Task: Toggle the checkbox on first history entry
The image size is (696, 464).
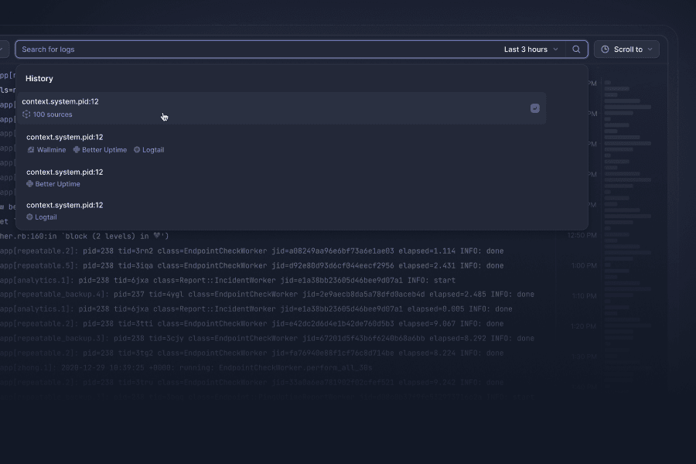Action: (534, 108)
